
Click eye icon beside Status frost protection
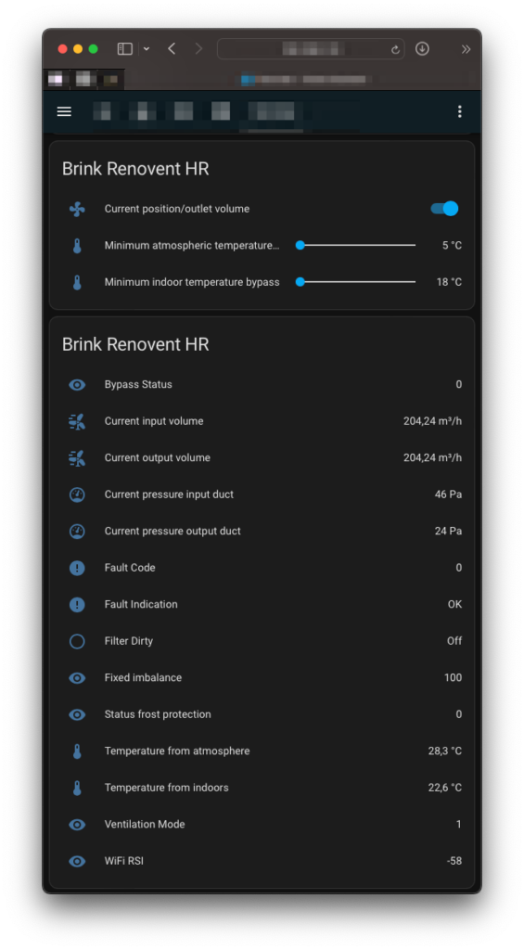coord(77,715)
